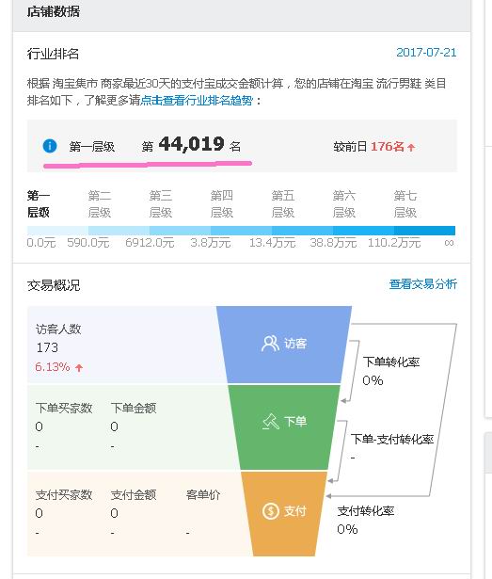This screenshot has width=492, height=579.
Task: Click the 访客人数 173 figure
Action: coord(47,347)
